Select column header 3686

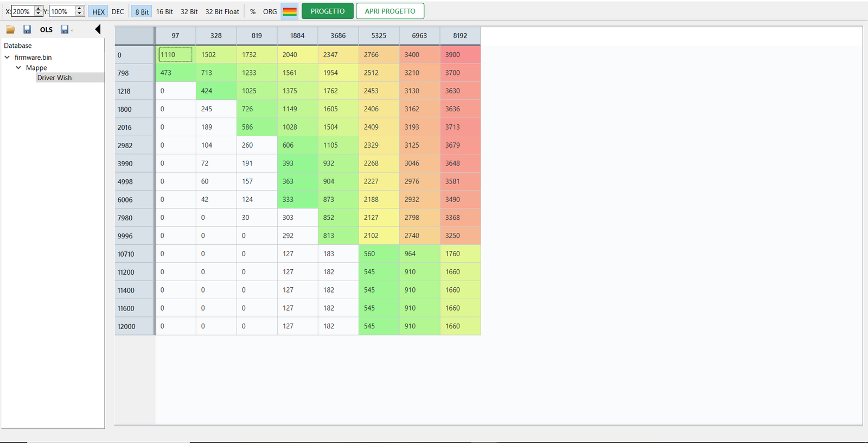coord(338,36)
